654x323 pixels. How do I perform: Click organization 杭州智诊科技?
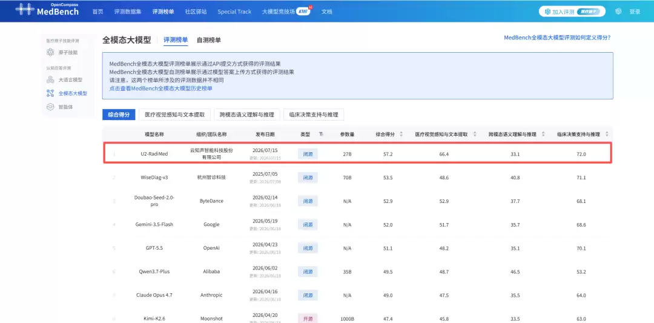211,178
